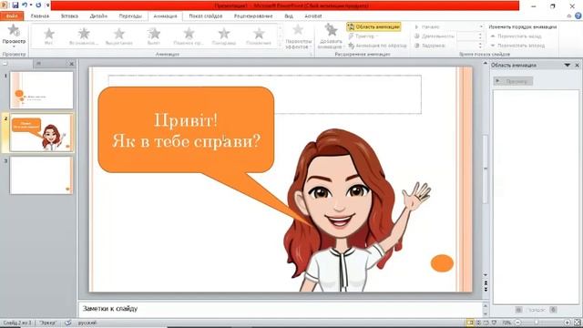Switch to the Outline tab in slide pane

coord(38,64)
